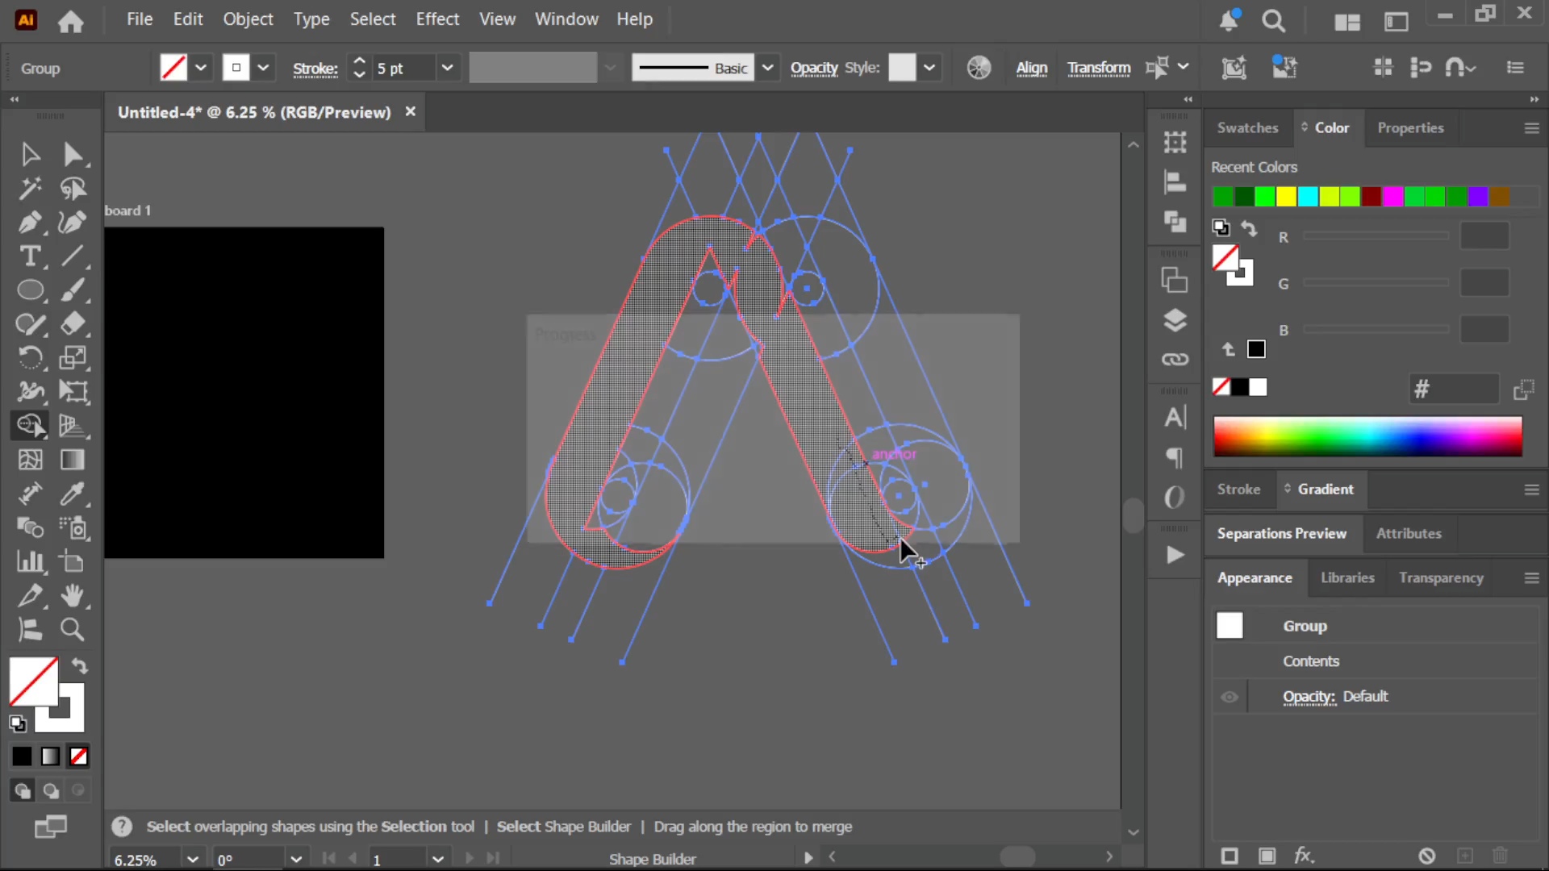Select the Pen tool
Screen dimensions: 1549x871
[30, 223]
